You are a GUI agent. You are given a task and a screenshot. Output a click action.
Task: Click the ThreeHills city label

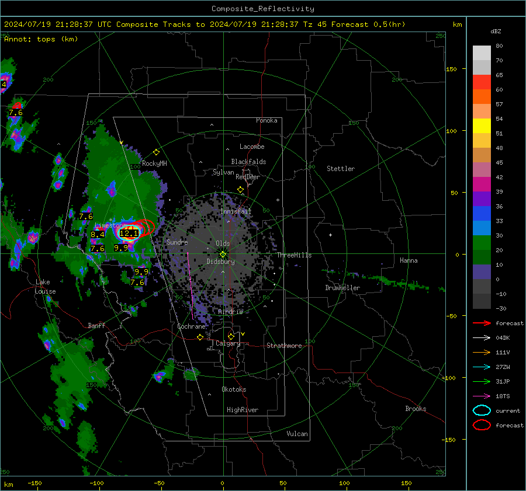coord(294,255)
